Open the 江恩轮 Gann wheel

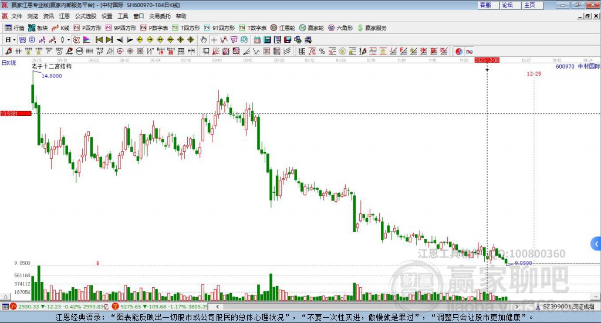point(282,28)
